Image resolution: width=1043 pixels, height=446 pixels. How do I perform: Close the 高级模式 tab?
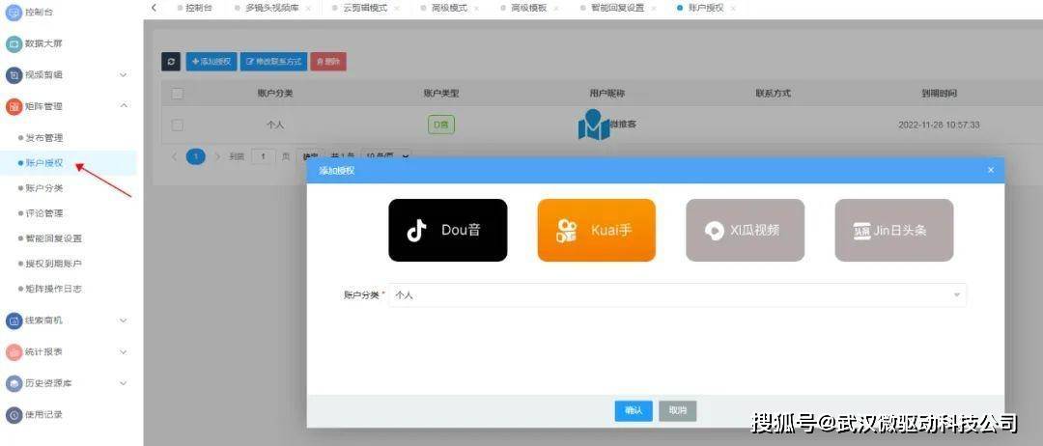[478, 8]
